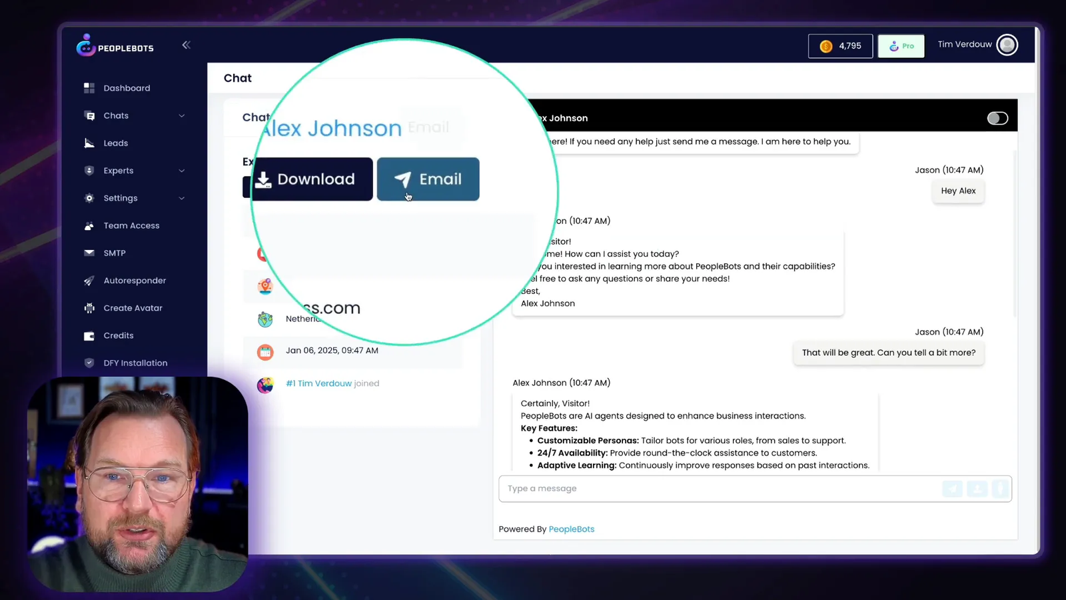Open the #1 Tim Verdouw link
1066x600 pixels.
[318, 383]
